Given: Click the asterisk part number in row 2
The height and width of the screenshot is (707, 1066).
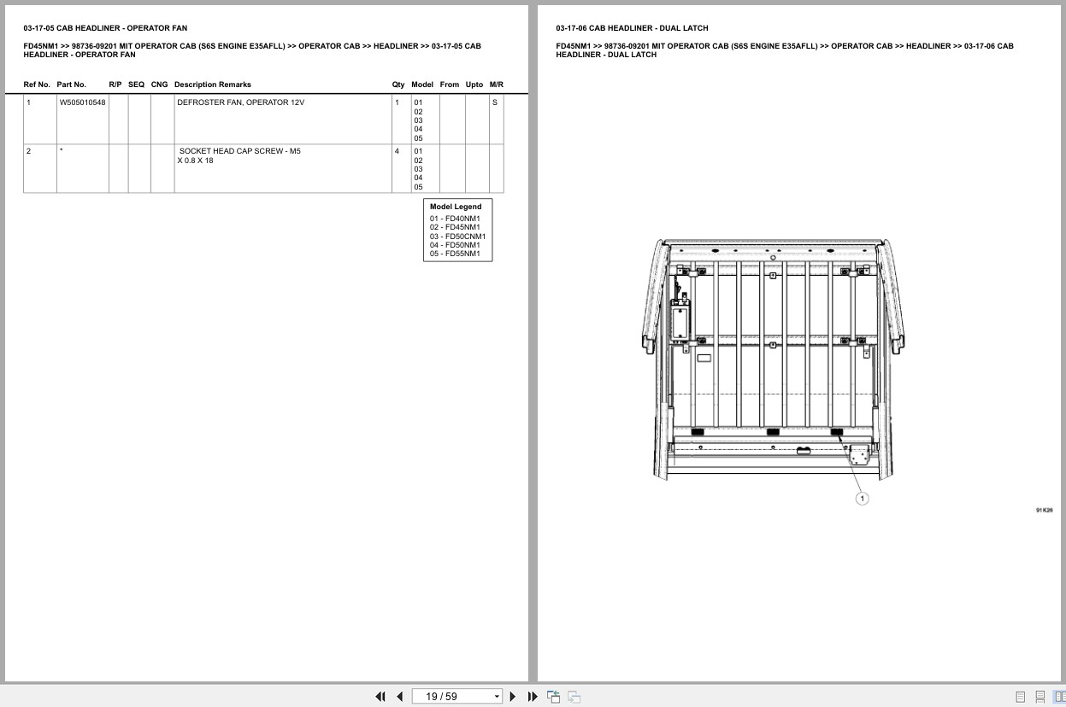Looking at the screenshot, I should coord(61,151).
